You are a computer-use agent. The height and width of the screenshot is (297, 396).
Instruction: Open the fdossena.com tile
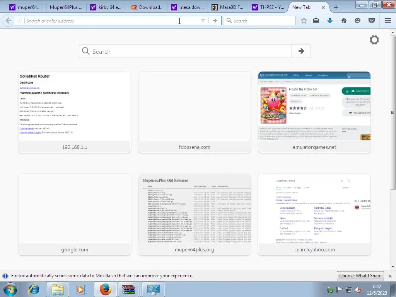tap(195, 112)
